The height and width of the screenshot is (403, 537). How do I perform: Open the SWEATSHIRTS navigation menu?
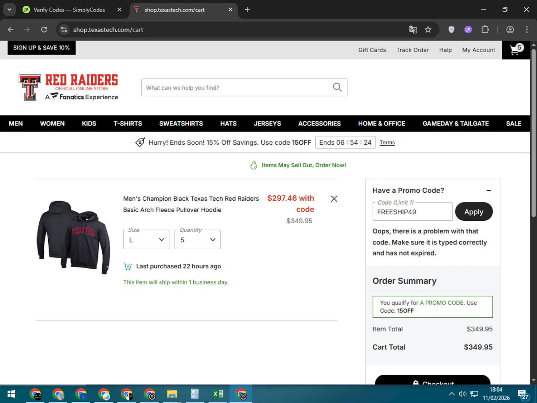(x=181, y=124)
